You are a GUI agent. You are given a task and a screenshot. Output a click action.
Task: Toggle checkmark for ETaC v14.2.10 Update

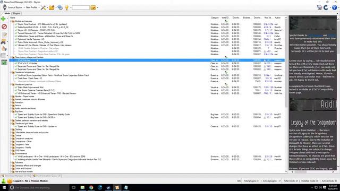(x=16, y=63)
